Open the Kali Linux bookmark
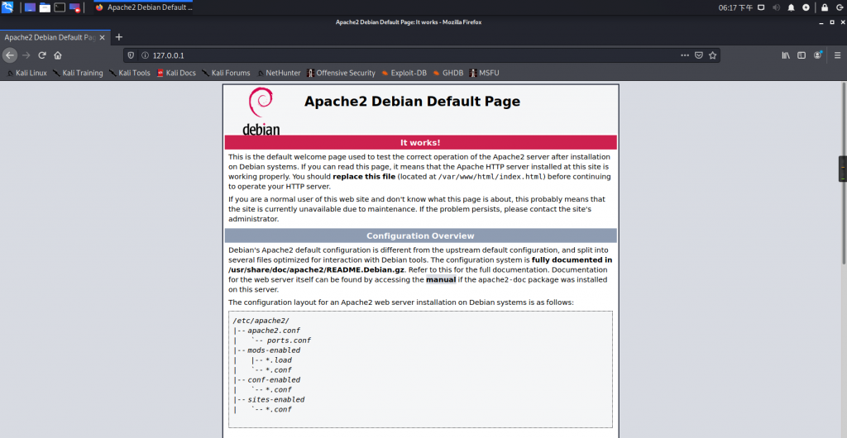This screenshot has height=438, width=847. (26, 73)
